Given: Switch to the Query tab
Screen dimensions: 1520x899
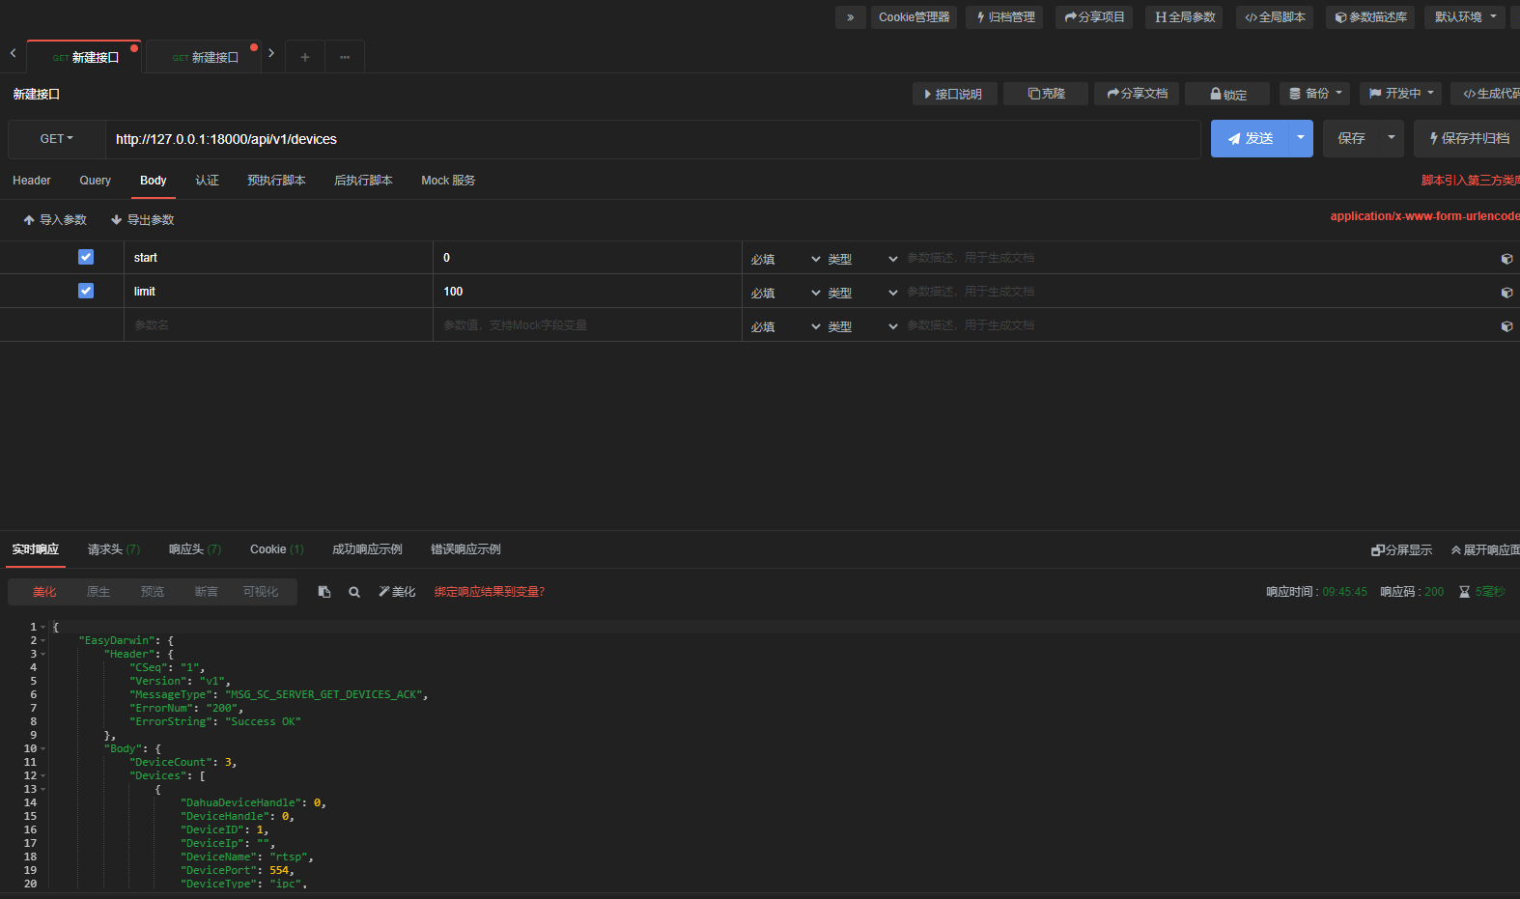Looking at the screenshot, I should tap(95, 181).
